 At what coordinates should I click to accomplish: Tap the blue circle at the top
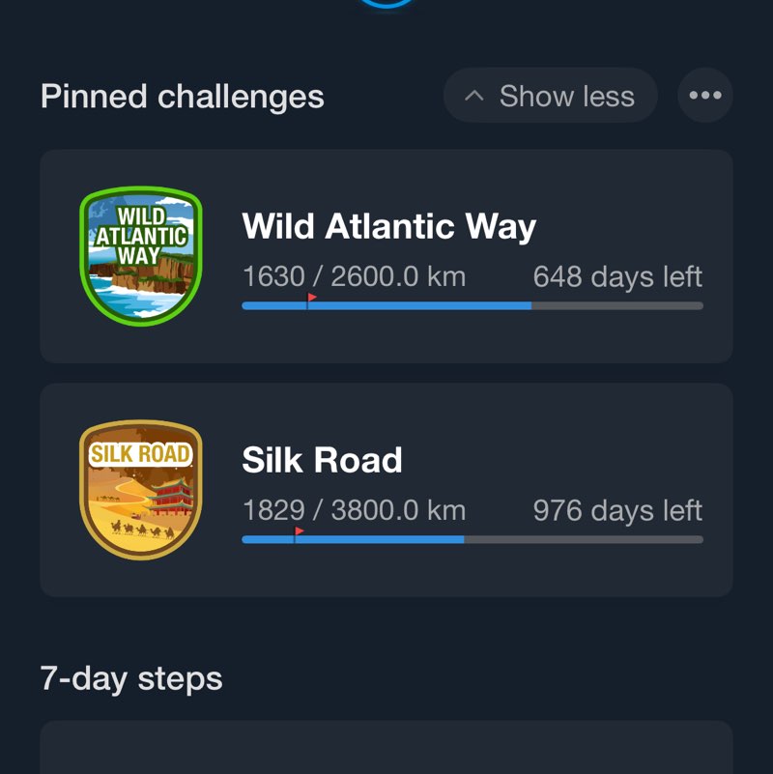(386, 4)
